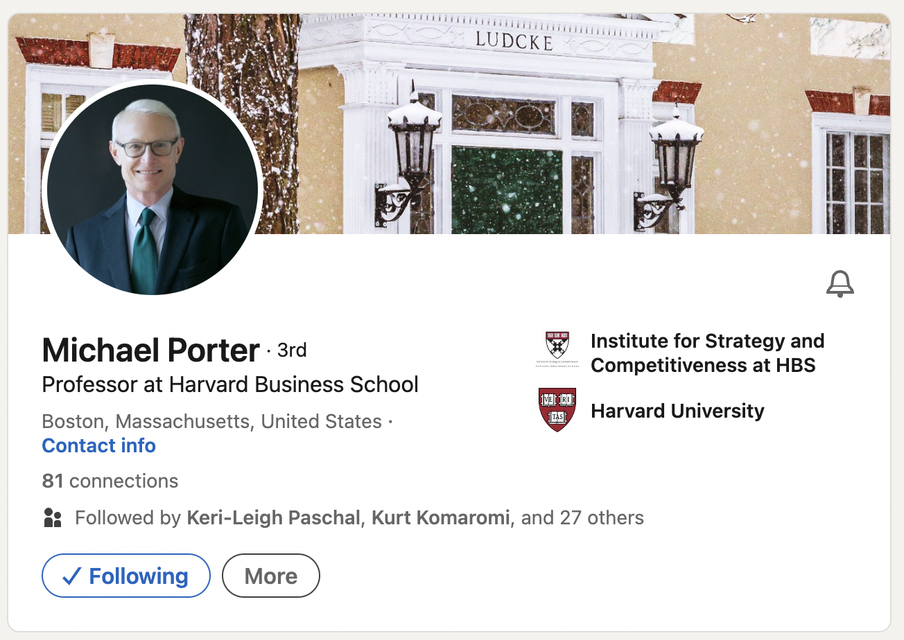Toggle off the Following state
This screenshot has width=904, height=640.
(125, 575)
